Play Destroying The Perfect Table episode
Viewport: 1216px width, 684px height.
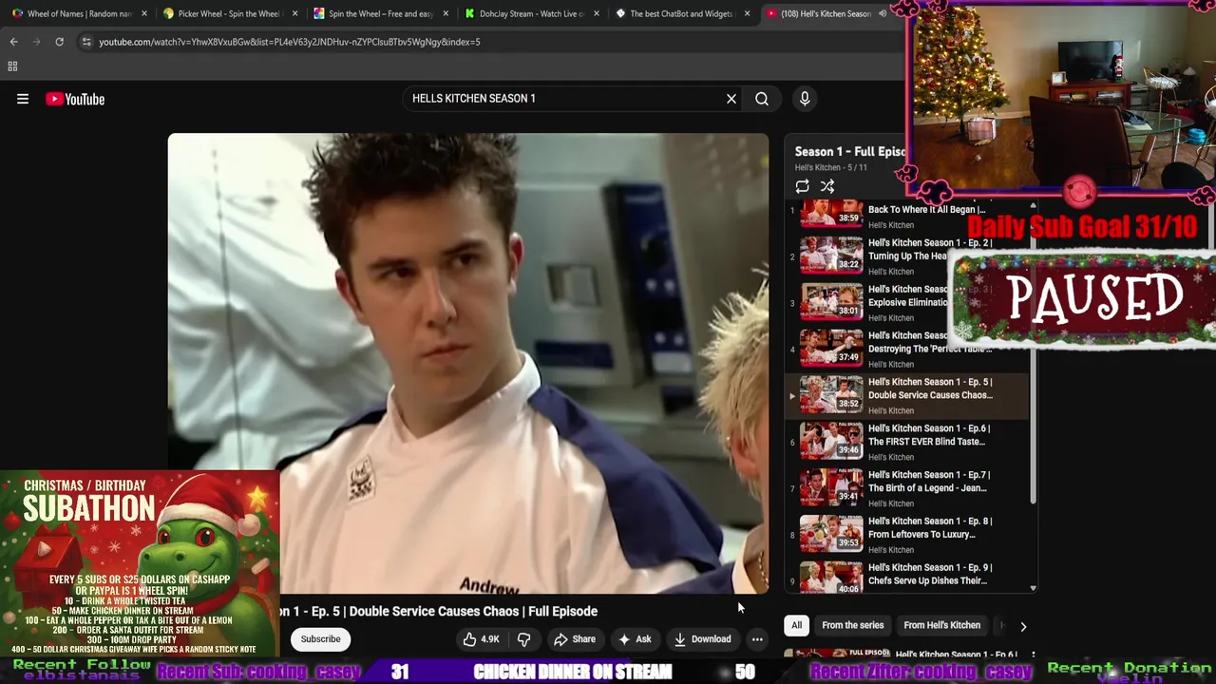[x=907, y=349]
